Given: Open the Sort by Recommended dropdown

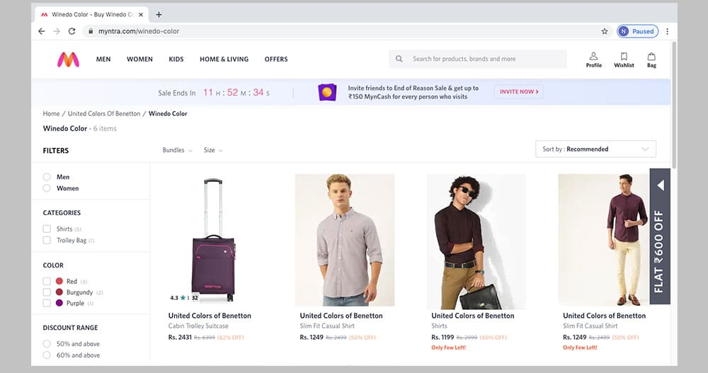Looking at the screenshot, I should (595, 149).
